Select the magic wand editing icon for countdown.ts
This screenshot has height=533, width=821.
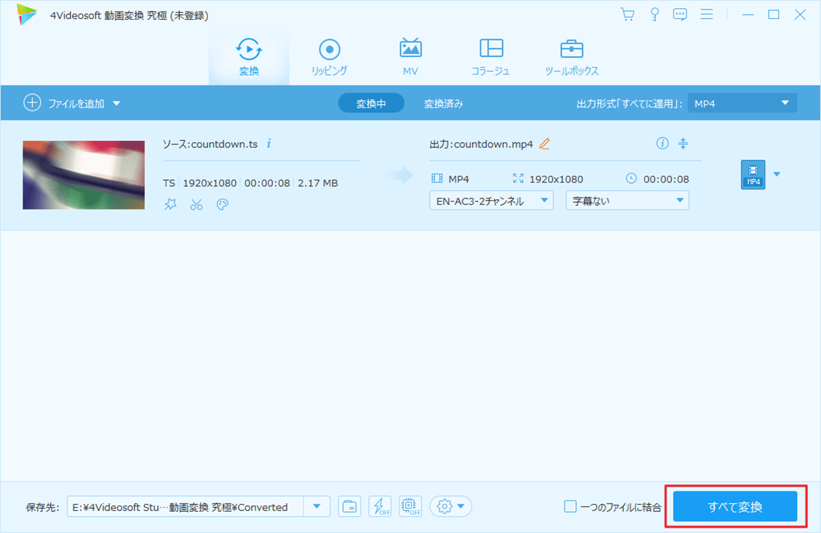tap(170, 205)
